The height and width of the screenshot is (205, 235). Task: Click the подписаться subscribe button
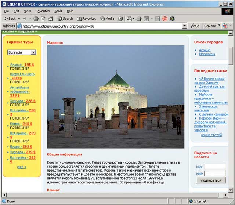click(x=211, y=180)
